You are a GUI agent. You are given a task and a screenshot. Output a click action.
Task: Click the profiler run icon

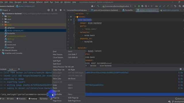click(146, 6)
